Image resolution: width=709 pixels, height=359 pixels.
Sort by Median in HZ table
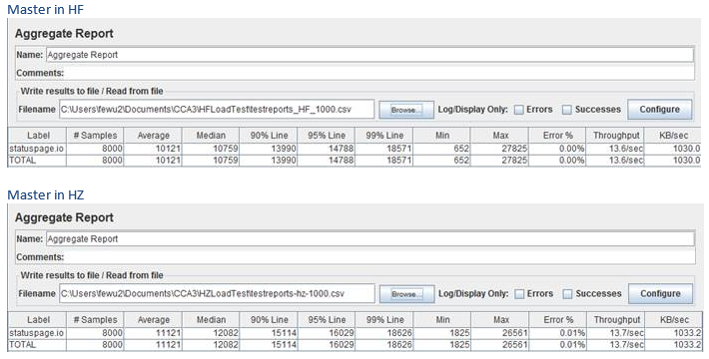(211, 320)
